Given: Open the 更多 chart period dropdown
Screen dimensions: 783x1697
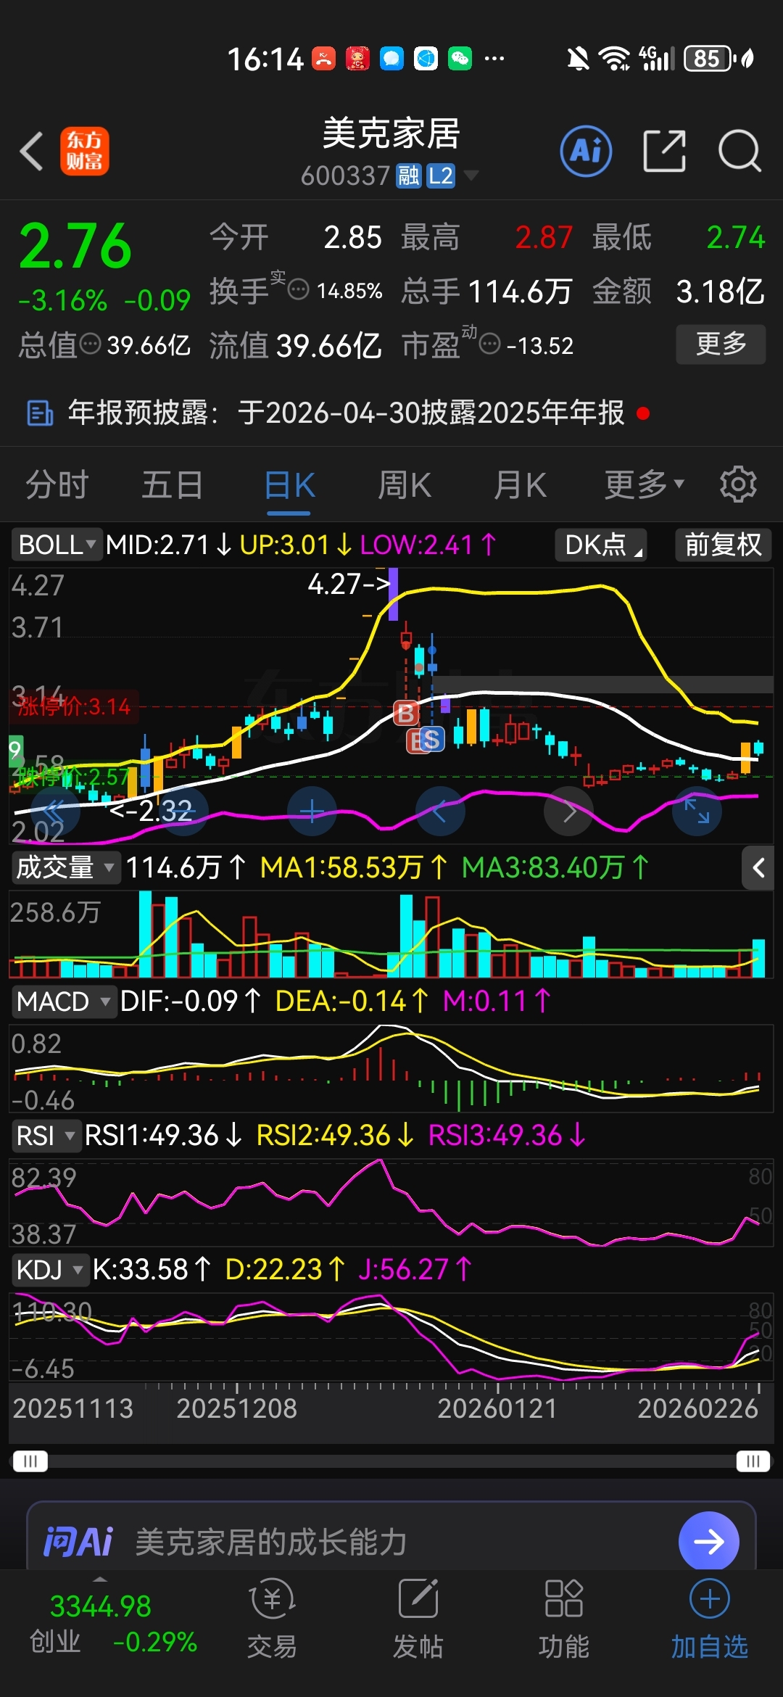Looking at the screenshot, I should tap(645, 484).
